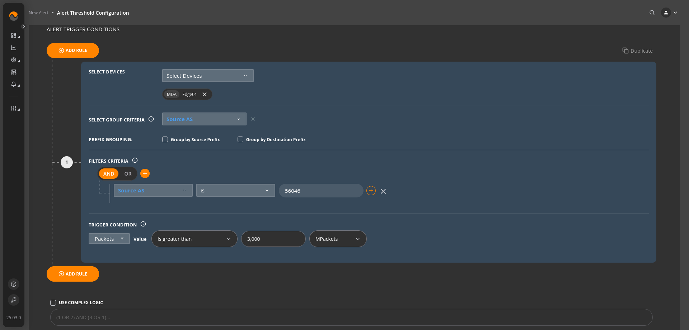Enable Group by Destination Prefix checkbox

(x=240, y=139)
